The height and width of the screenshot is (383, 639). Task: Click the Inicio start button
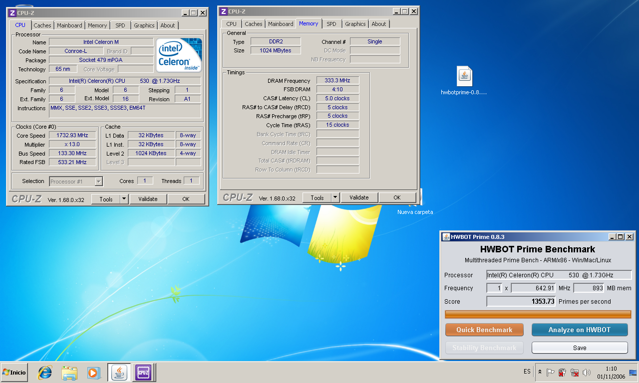14,372
